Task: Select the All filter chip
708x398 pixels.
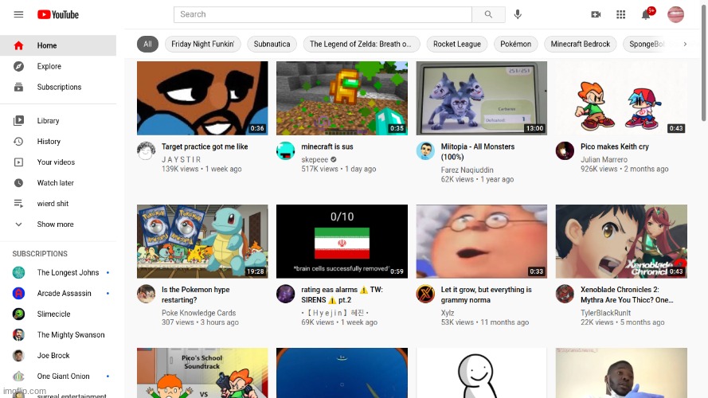Action: point(147,45)
